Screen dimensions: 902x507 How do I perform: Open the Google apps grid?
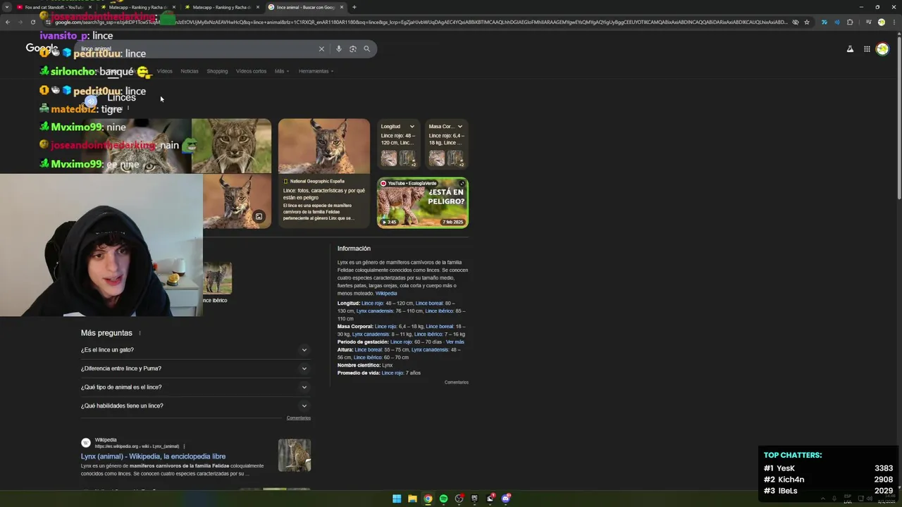(867, 49)
